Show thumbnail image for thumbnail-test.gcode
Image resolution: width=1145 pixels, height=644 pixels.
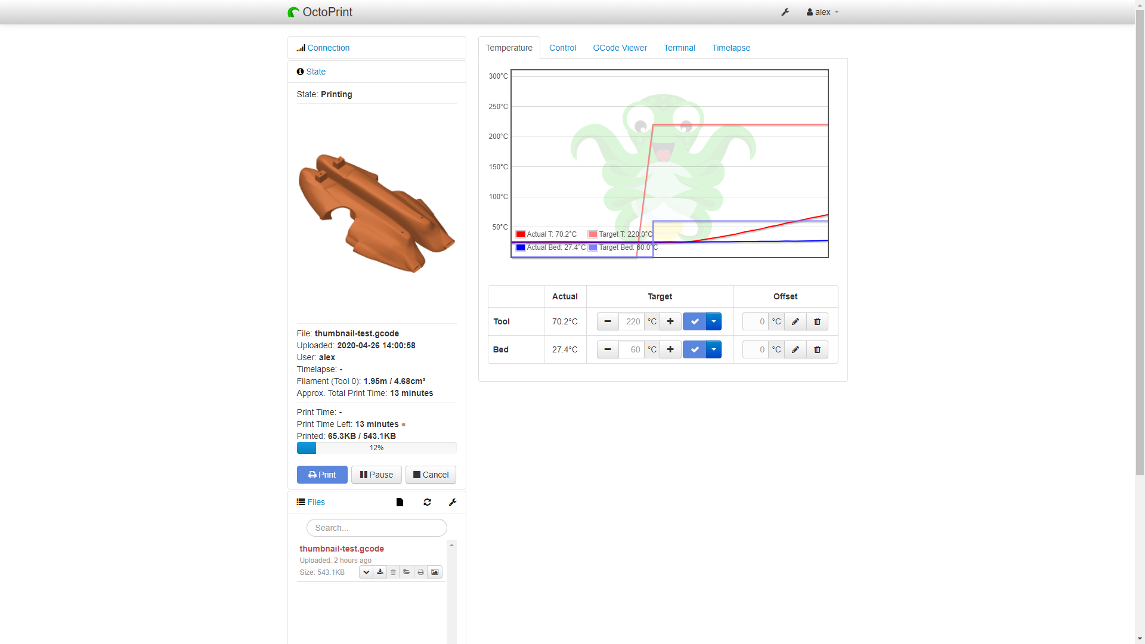(435, 572)
